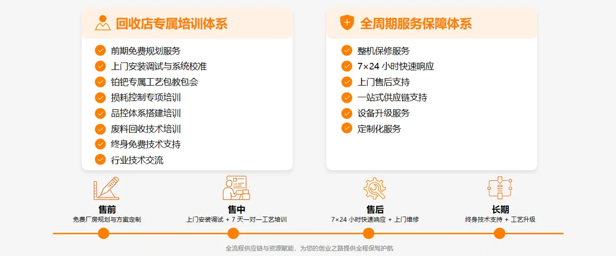The height and width of the screenshot is (256, 616).
Task: Click the list item text 定制化服务
Action: click(379, 129)
